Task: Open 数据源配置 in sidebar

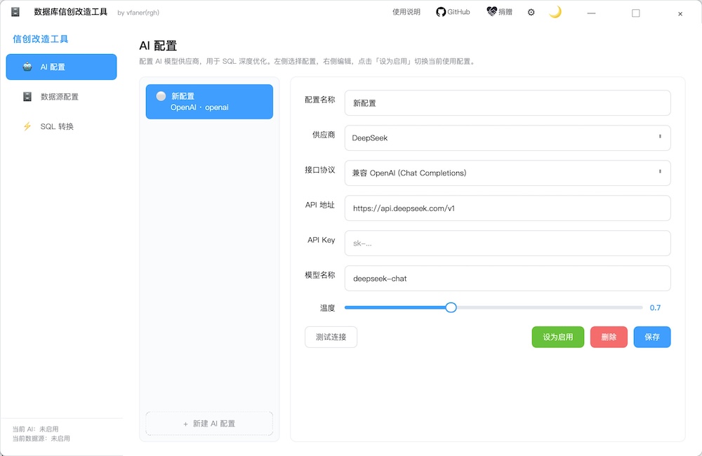Action: [x=61, y=97]
